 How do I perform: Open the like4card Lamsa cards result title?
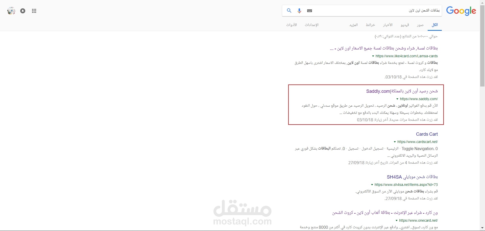(384, 48)
